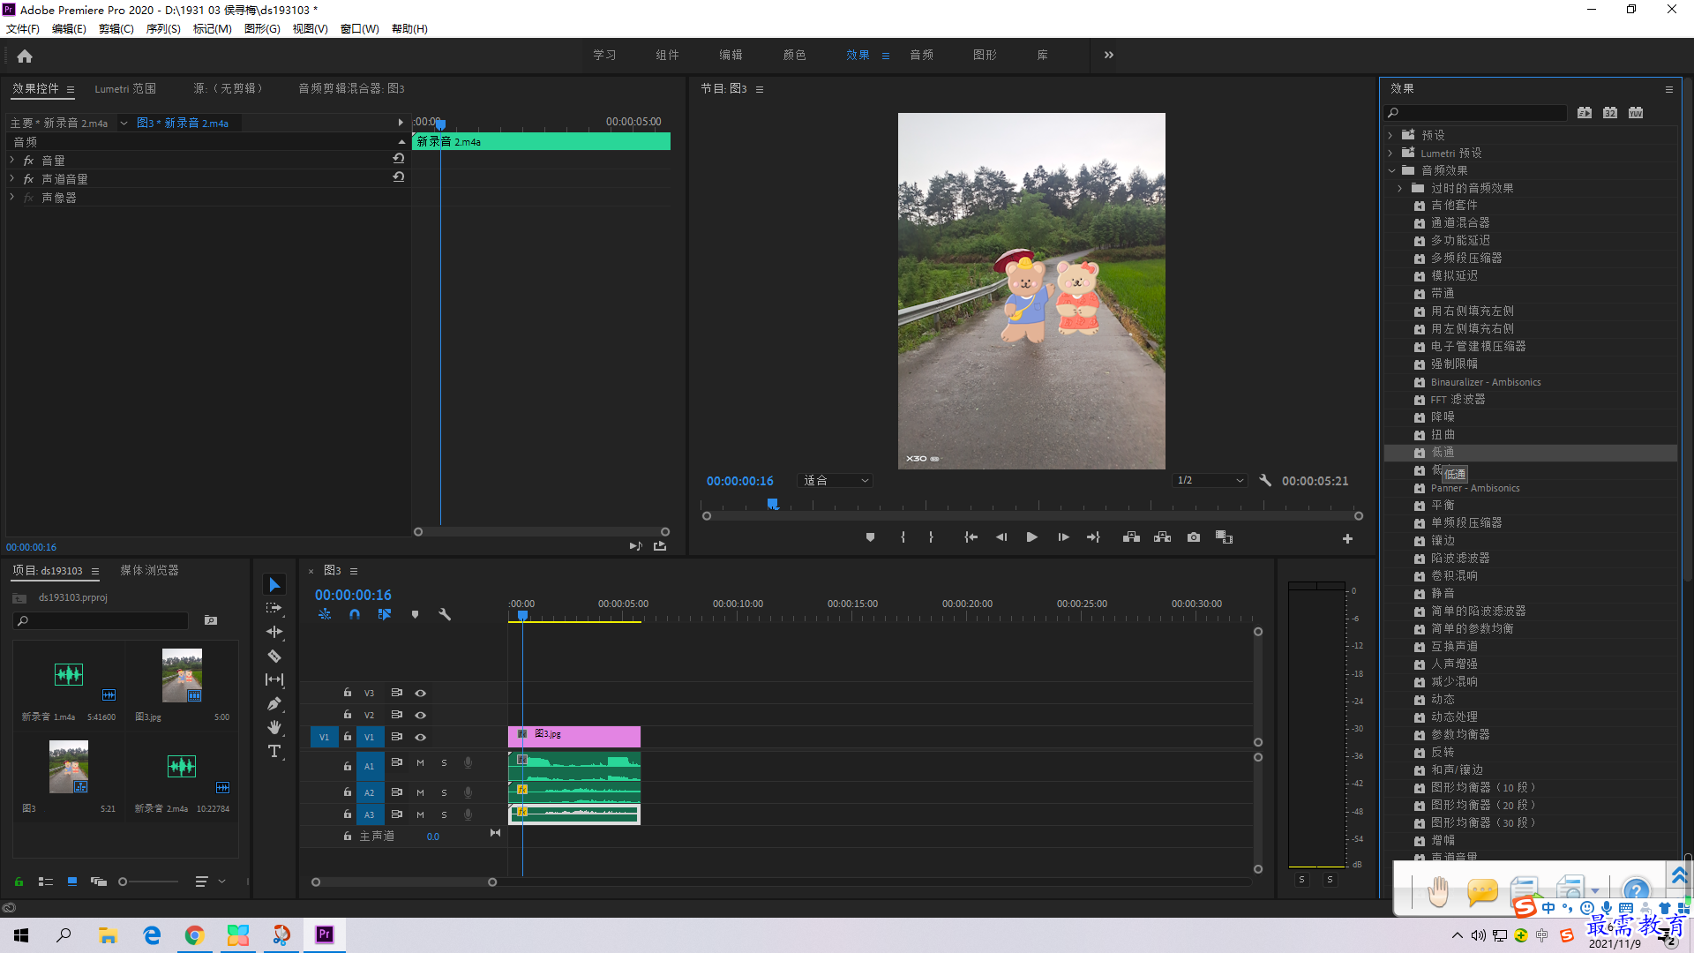Switch to 音频 workspace

tap(922, 55)
